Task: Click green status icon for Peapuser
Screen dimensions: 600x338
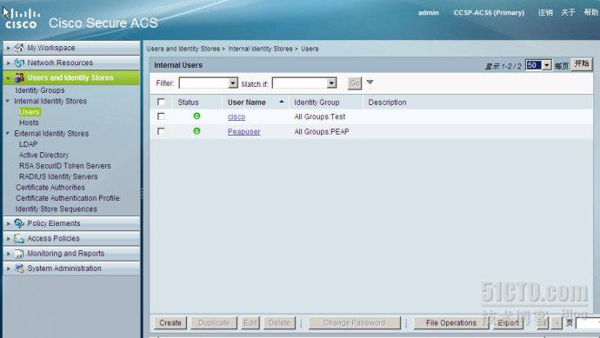Action: pyautogui.click(x=197, y=131)
